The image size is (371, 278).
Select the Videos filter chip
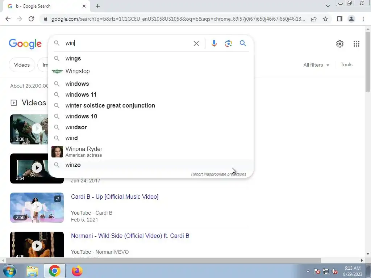[x=22, y=65]
